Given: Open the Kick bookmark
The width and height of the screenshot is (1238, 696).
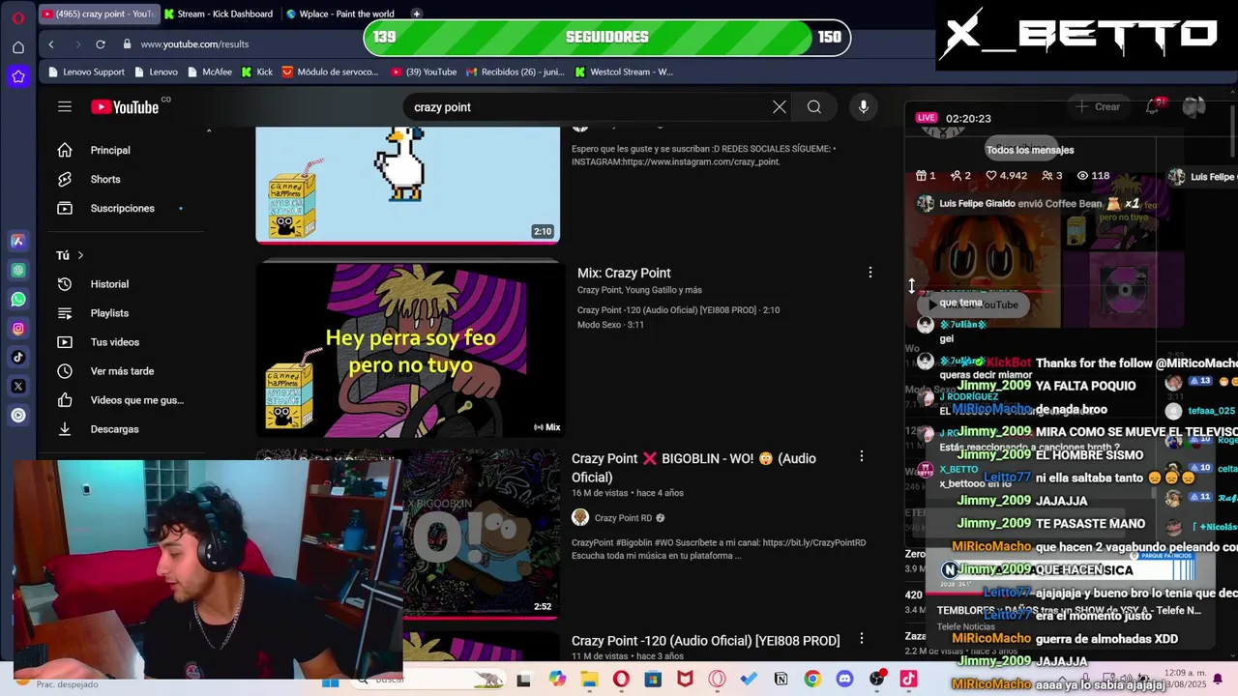Looking at the screenshot, I should [257, 72].
